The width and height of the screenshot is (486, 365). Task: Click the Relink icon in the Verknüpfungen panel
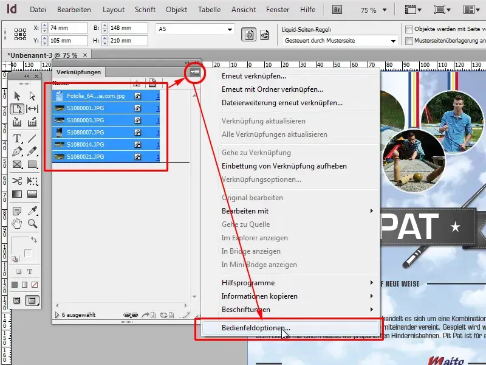[x=129, y=314]
